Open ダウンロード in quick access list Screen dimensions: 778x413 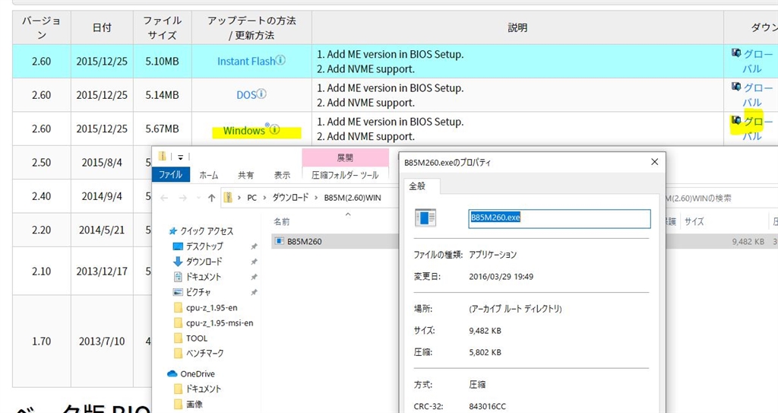click(x=204, y=262)
